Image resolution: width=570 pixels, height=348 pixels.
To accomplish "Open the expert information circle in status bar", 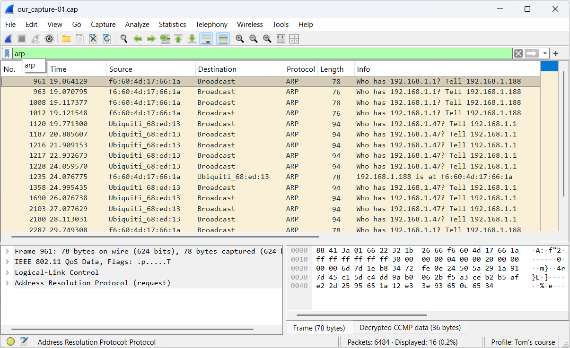I will click(x=10, y=342).
